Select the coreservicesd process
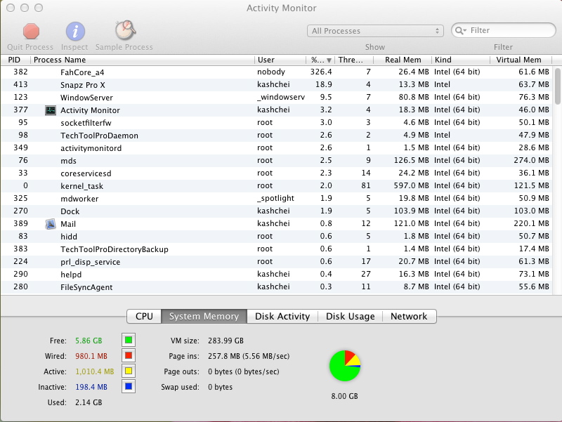This screenshot has height=422, width=562. 276,173
